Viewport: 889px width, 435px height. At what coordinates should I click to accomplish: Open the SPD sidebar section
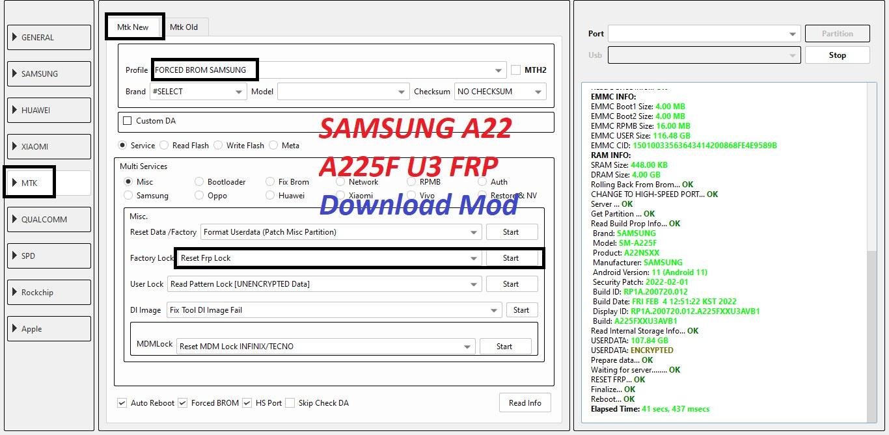point(49,256)
